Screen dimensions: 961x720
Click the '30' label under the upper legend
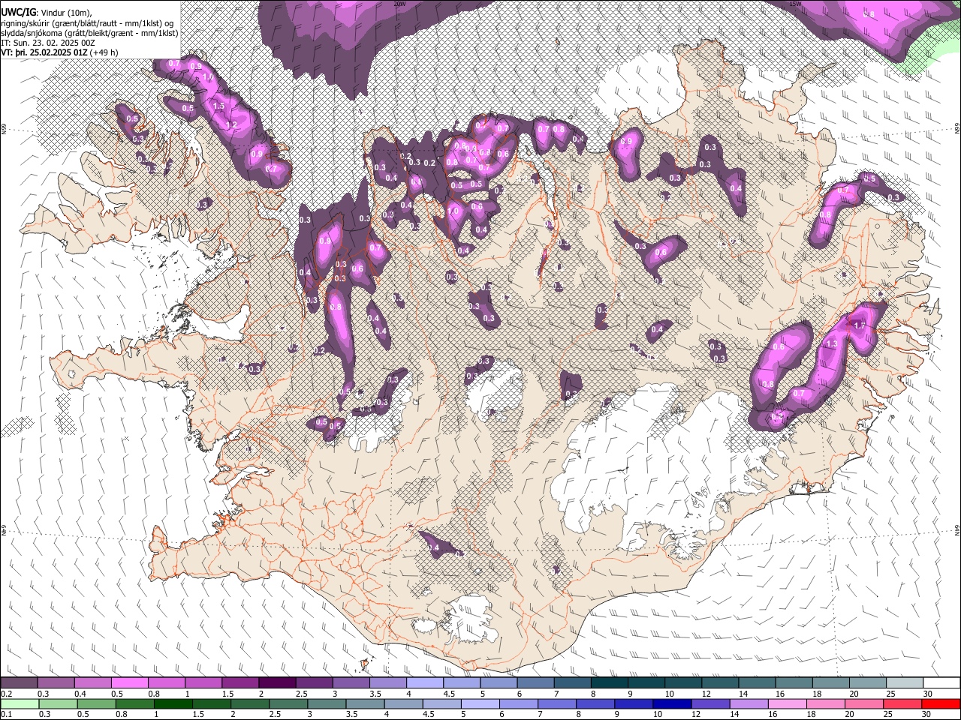pos(926,694)
